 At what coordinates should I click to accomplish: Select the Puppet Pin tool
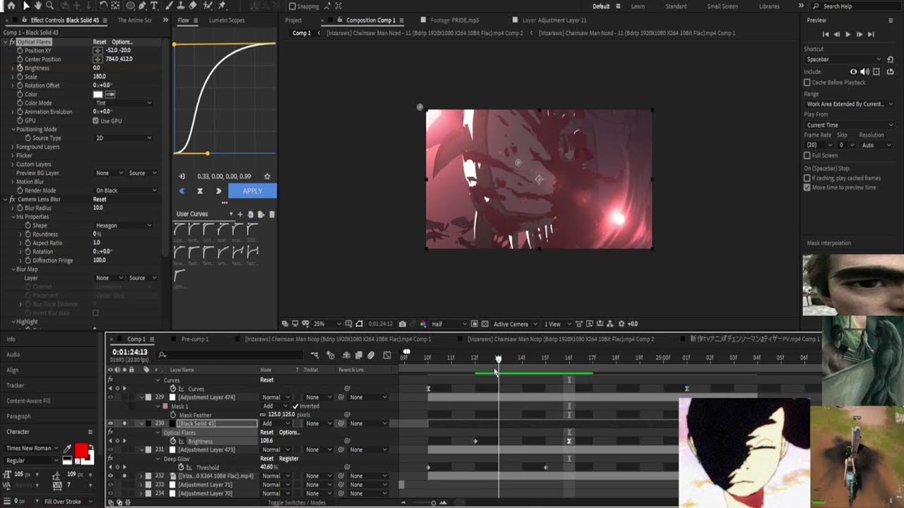click(x=222, y=6)
